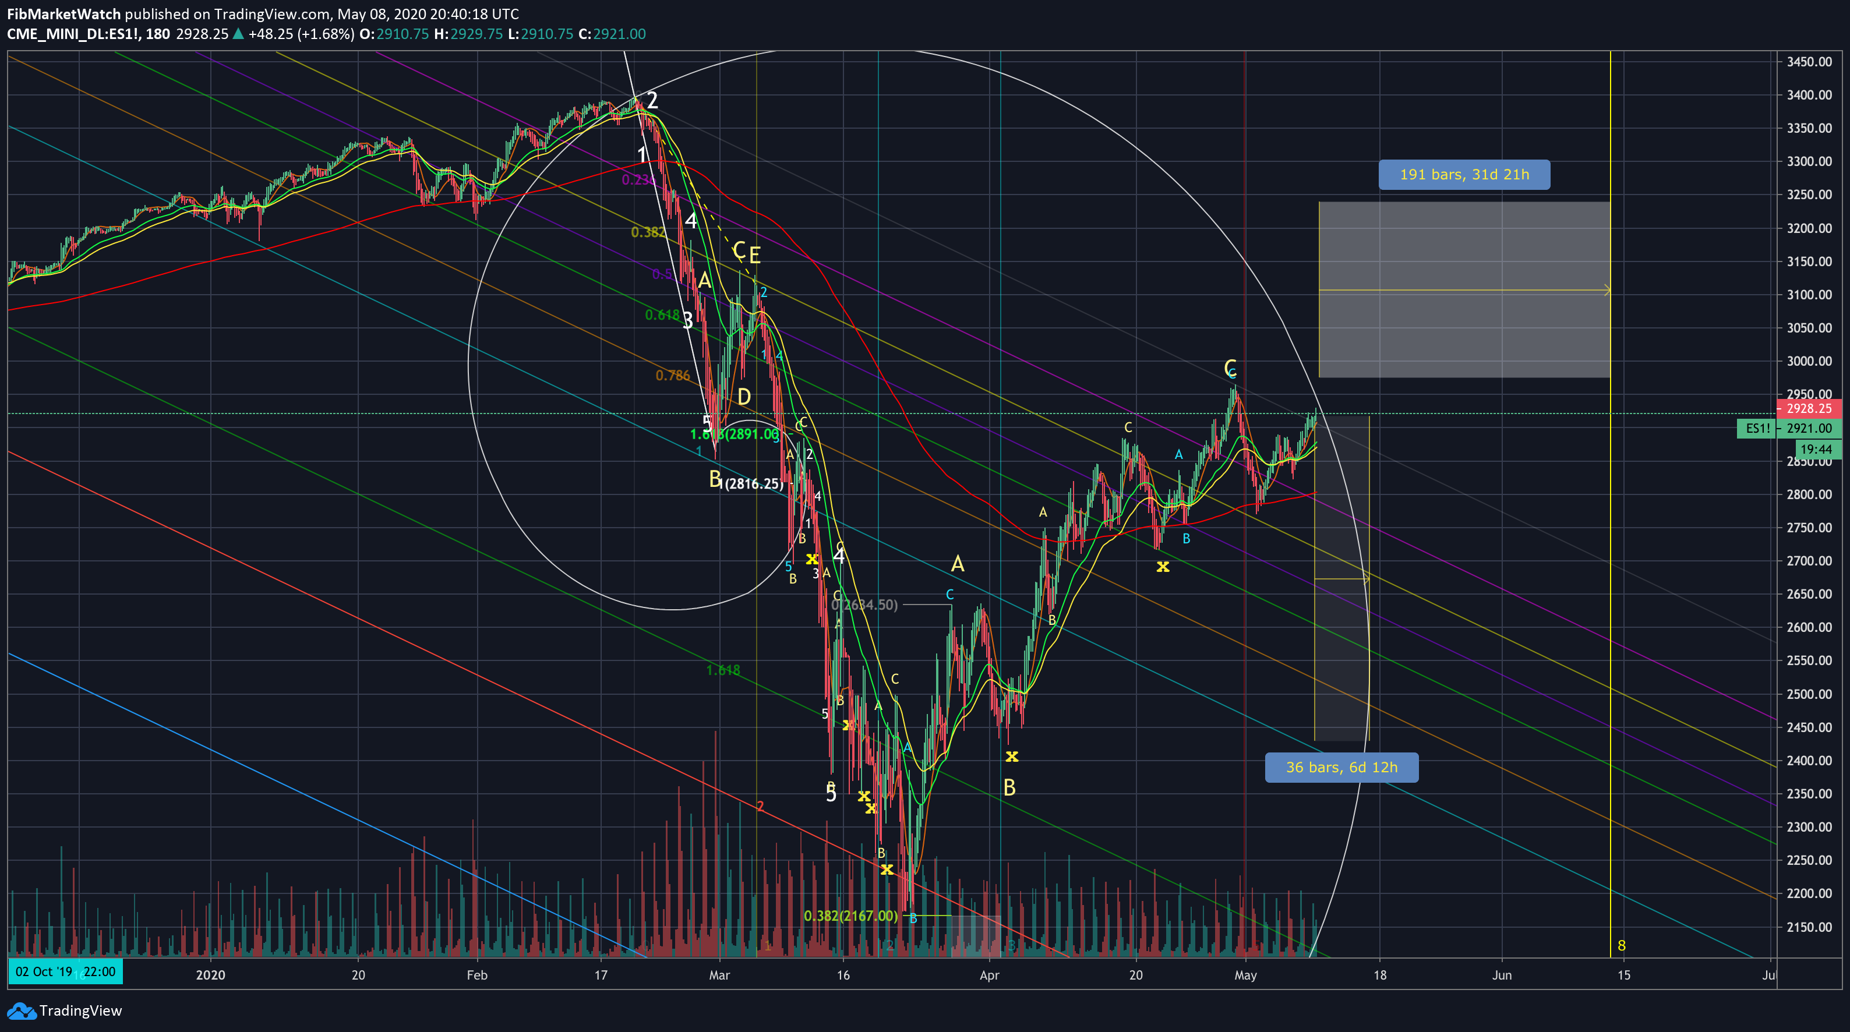Click the '02 Oct '19 22:00' date marker
This screenshot has width=1850, height=1032.
click(x=65, y=971)
